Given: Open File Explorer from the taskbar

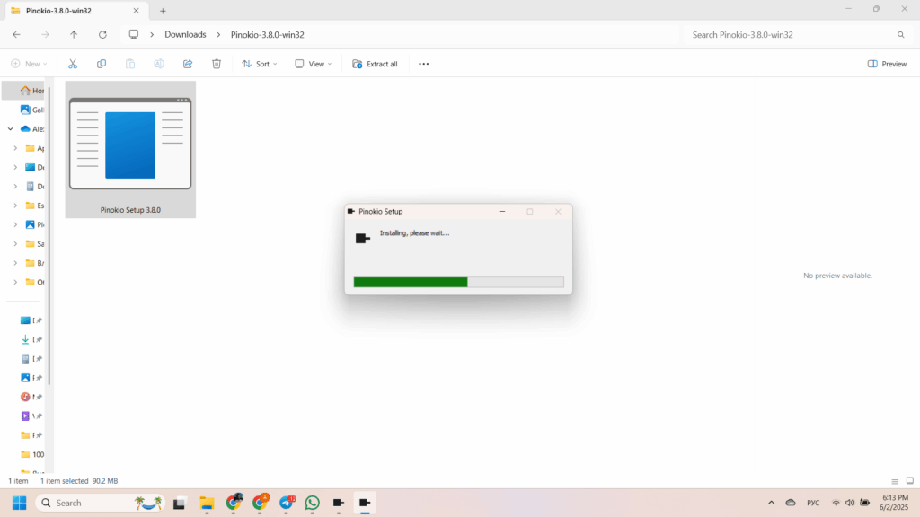Looking at the screenshot, I should pyautogui.click(x=207, y=503).
